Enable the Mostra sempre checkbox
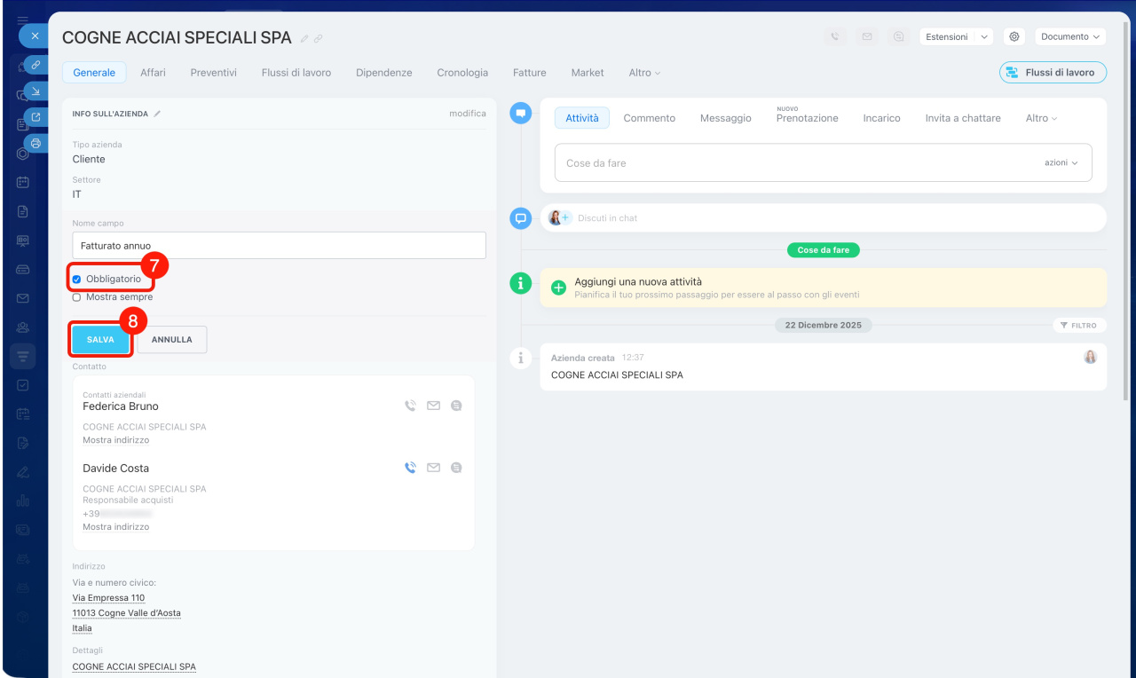1136x678 pixels. click(77, 297)
